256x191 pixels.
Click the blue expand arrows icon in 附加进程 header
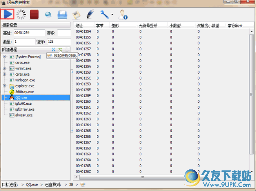click(x=54, y=49)
